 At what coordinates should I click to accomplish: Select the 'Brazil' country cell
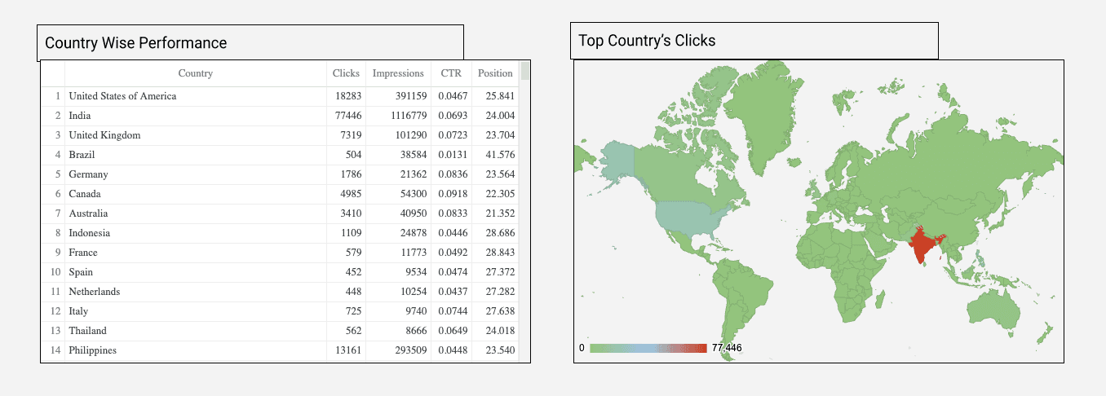196,155
